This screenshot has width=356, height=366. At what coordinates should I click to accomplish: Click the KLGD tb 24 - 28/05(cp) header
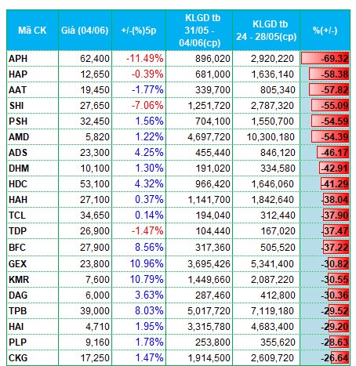[267, 31]
